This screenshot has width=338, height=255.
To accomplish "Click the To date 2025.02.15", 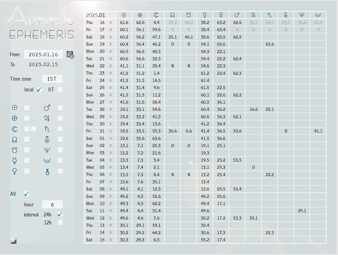I will pyautogui.click(x=43, y=64).
